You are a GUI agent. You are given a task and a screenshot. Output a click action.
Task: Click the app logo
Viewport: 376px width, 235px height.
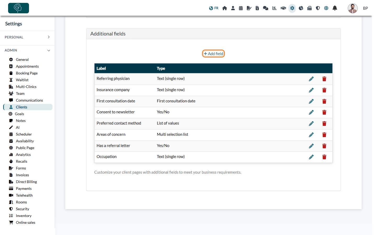tap(19, 8)
